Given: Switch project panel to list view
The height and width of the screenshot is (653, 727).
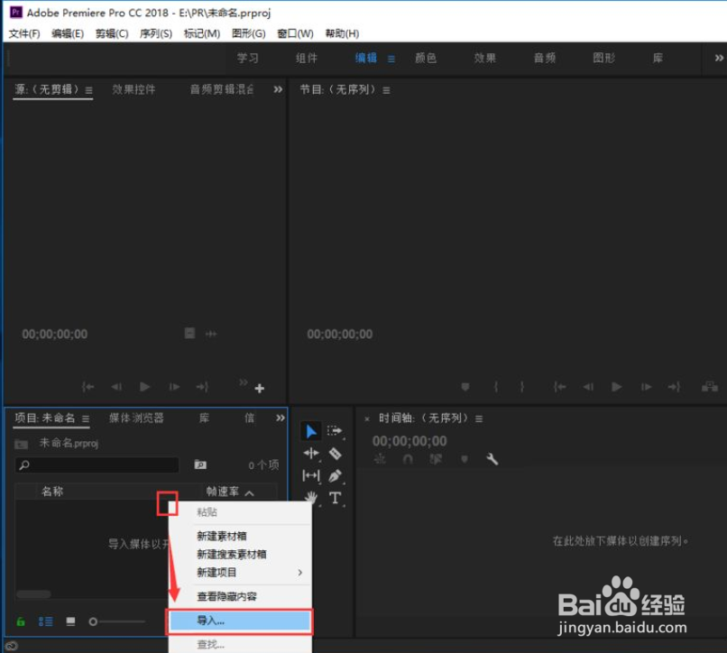Looking at the screenshot, I should coord(45,621).
